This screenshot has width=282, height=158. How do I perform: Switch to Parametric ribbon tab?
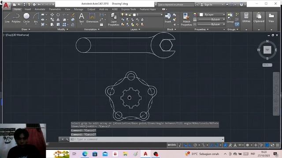pos(55,9)
